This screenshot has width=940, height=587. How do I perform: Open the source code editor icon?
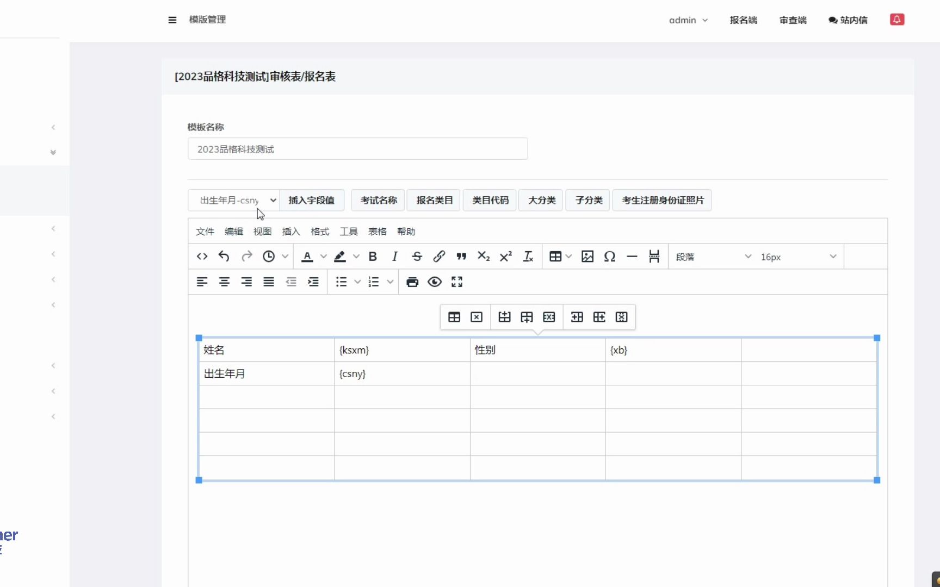[202, 257]
